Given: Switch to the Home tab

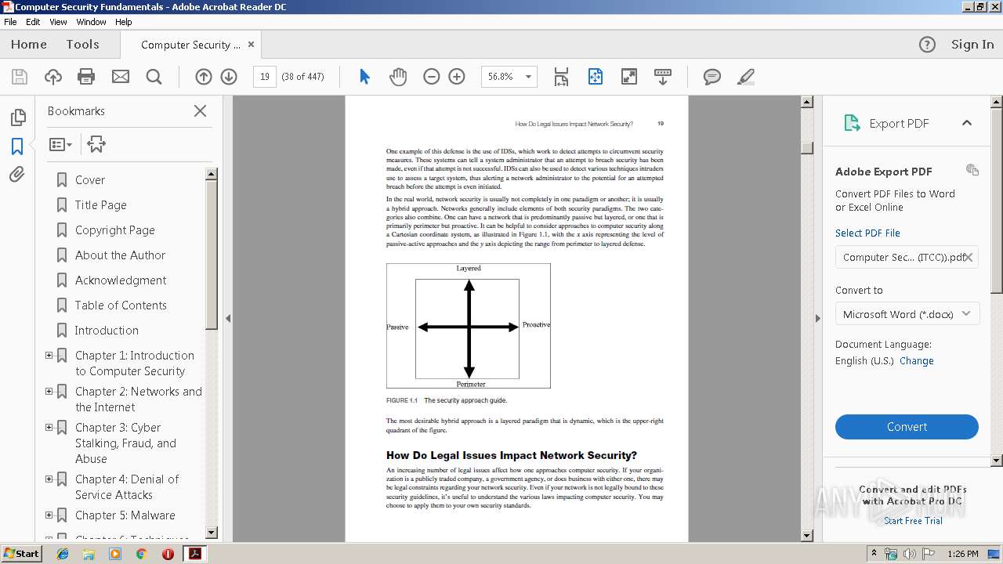Looking at the screenshot, I should (x=29, y=45).
